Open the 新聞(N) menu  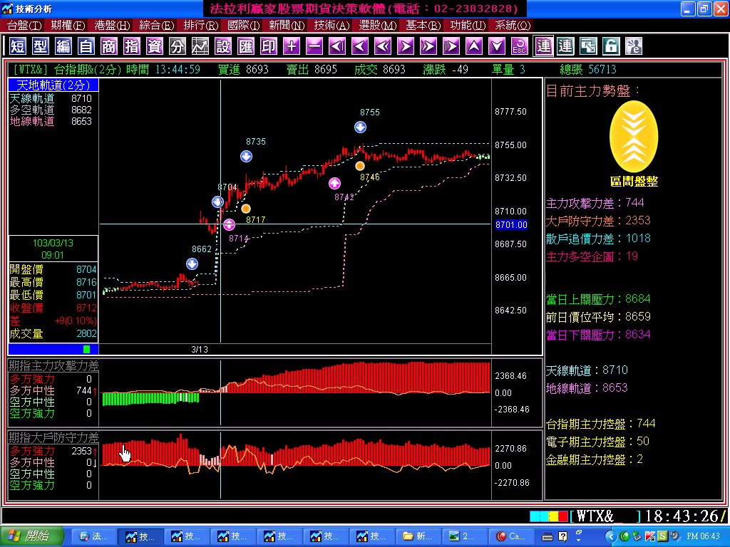pyautogui.click(x=287, y=25)
